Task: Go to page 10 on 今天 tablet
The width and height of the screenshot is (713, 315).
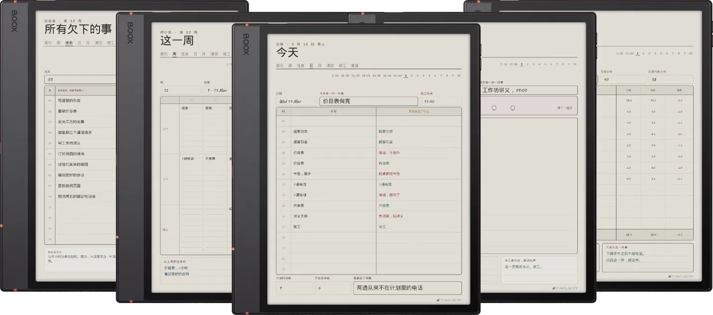Action: pyautogui.click(x=458, y=76)
